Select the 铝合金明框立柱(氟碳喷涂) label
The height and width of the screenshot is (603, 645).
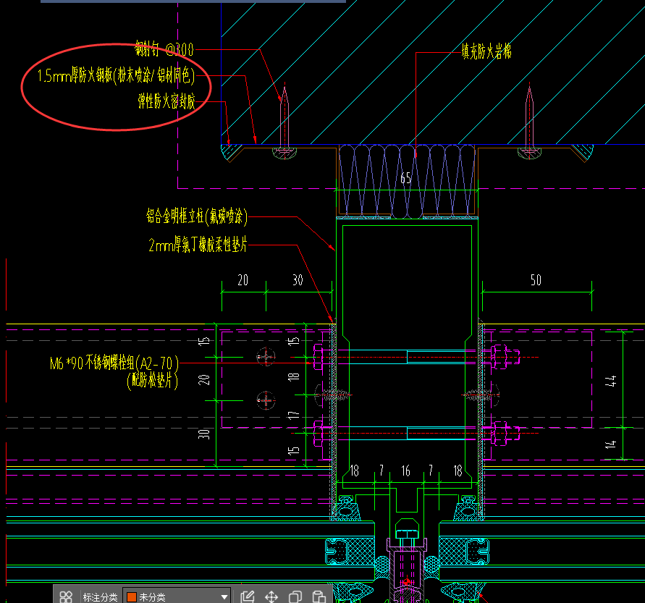197,216
